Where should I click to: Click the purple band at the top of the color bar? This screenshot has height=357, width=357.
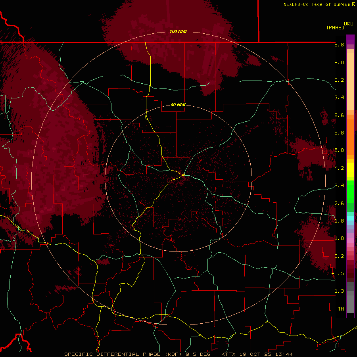click(350, 40)
